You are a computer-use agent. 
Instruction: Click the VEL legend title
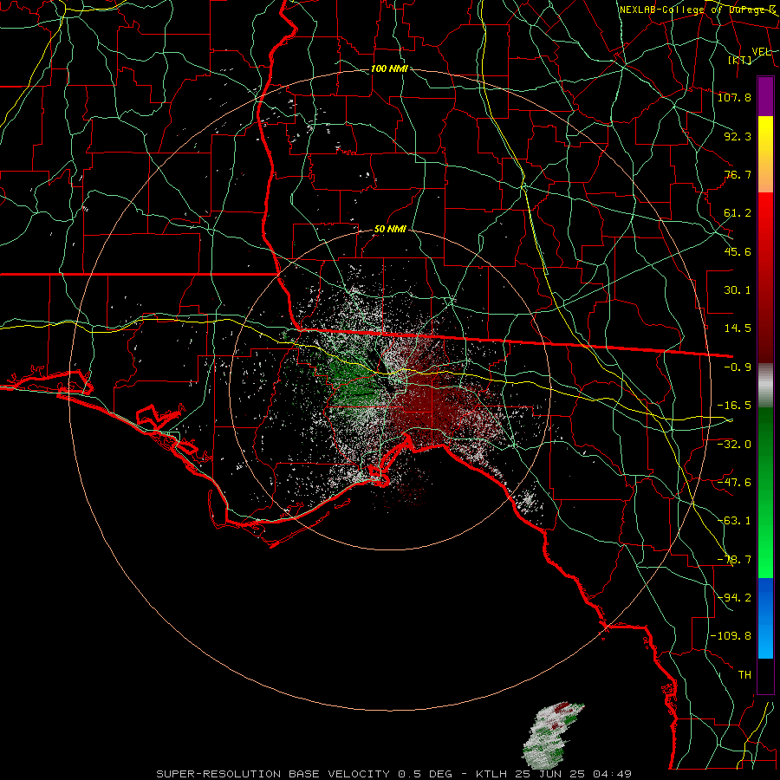[762, 51]
